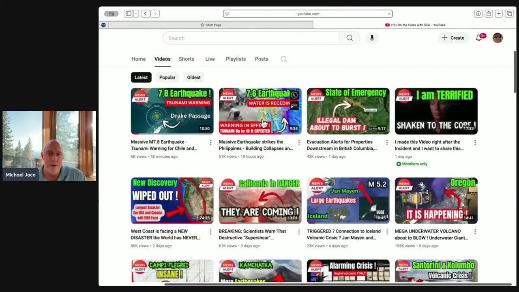Open Massive Earthquake strikes the Philippines title
Image resolution: width=519 pixels, height=292 pixels.
(256, 145)
